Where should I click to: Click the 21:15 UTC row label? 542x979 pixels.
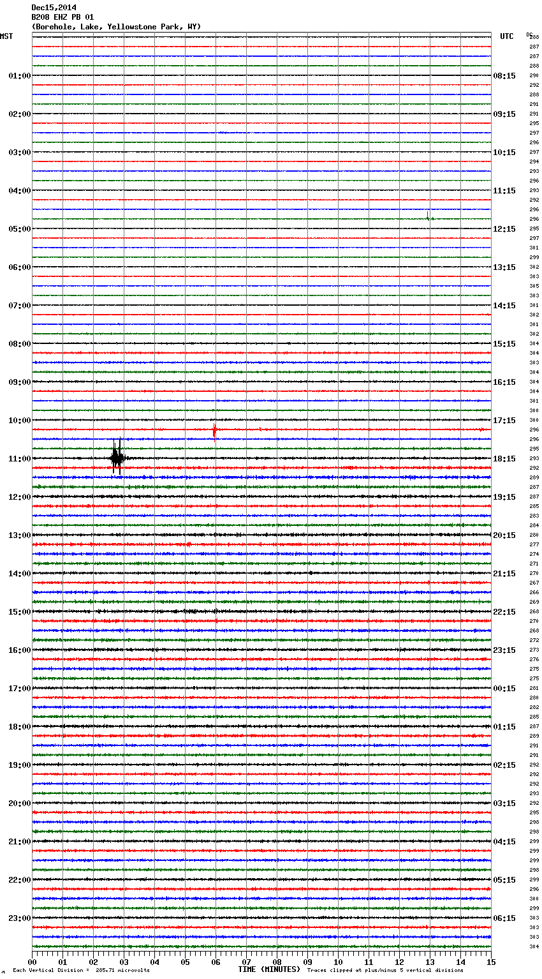(x=504, y=574)
